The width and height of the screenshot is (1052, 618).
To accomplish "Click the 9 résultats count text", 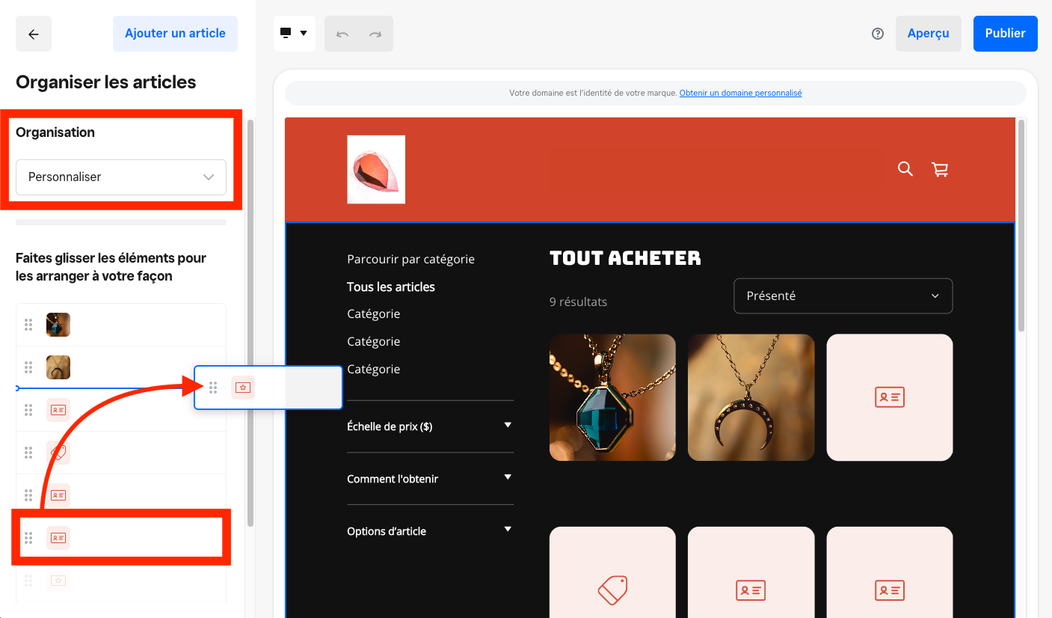I will (x=578, y=302).
